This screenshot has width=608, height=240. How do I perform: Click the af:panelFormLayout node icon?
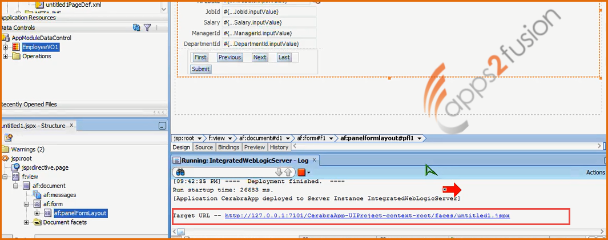(48, 213)
